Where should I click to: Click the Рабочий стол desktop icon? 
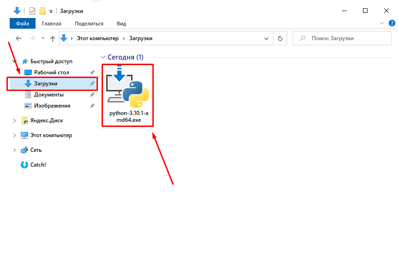click(x=28, y=72)
